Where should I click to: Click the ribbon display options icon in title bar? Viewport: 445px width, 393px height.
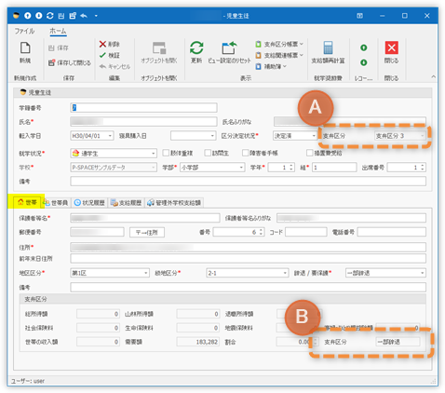coord(359,16)
